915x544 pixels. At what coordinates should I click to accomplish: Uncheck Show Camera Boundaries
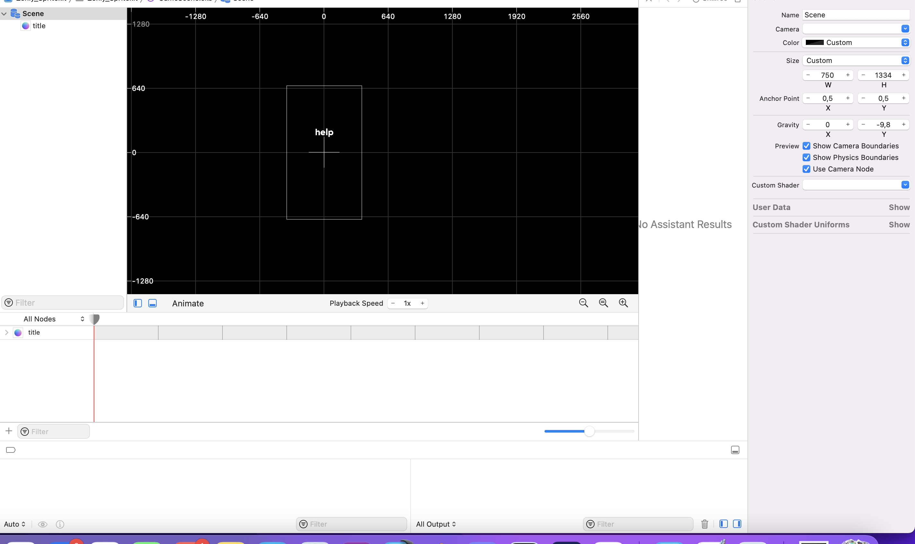806,146
